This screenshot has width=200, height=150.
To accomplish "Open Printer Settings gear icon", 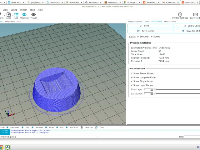I will point(180,14).
